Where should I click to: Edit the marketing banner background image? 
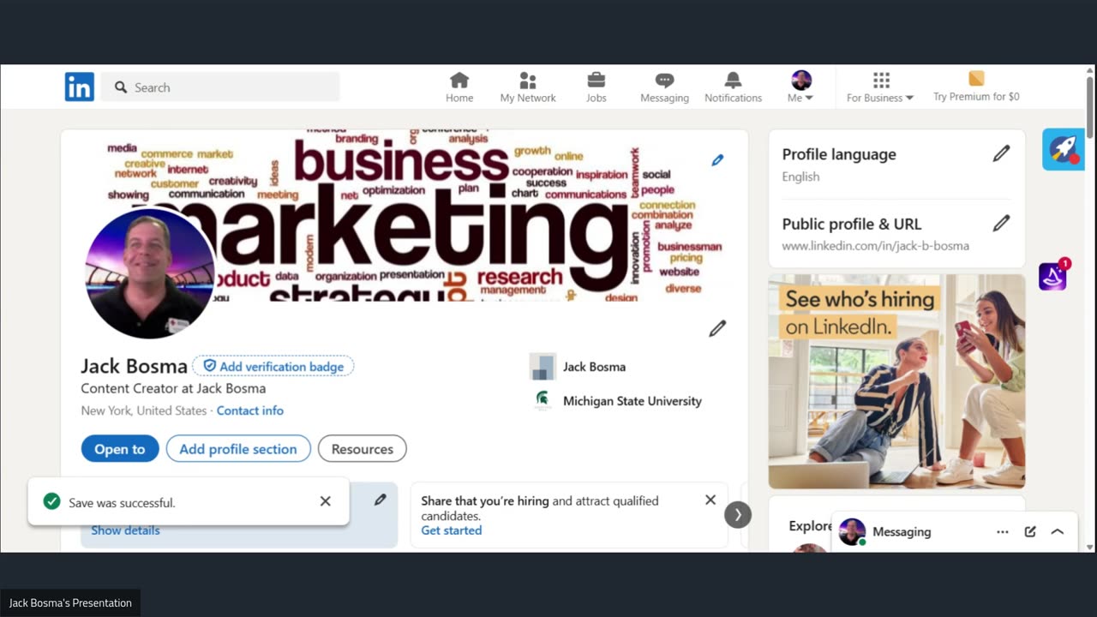717,160
